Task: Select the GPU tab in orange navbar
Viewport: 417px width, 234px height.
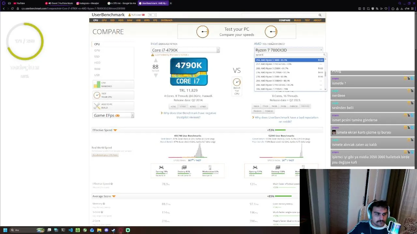Action: click(x=104, y=20)
